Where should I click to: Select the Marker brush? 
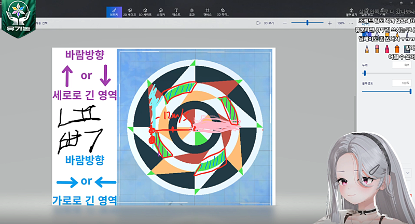367,35
